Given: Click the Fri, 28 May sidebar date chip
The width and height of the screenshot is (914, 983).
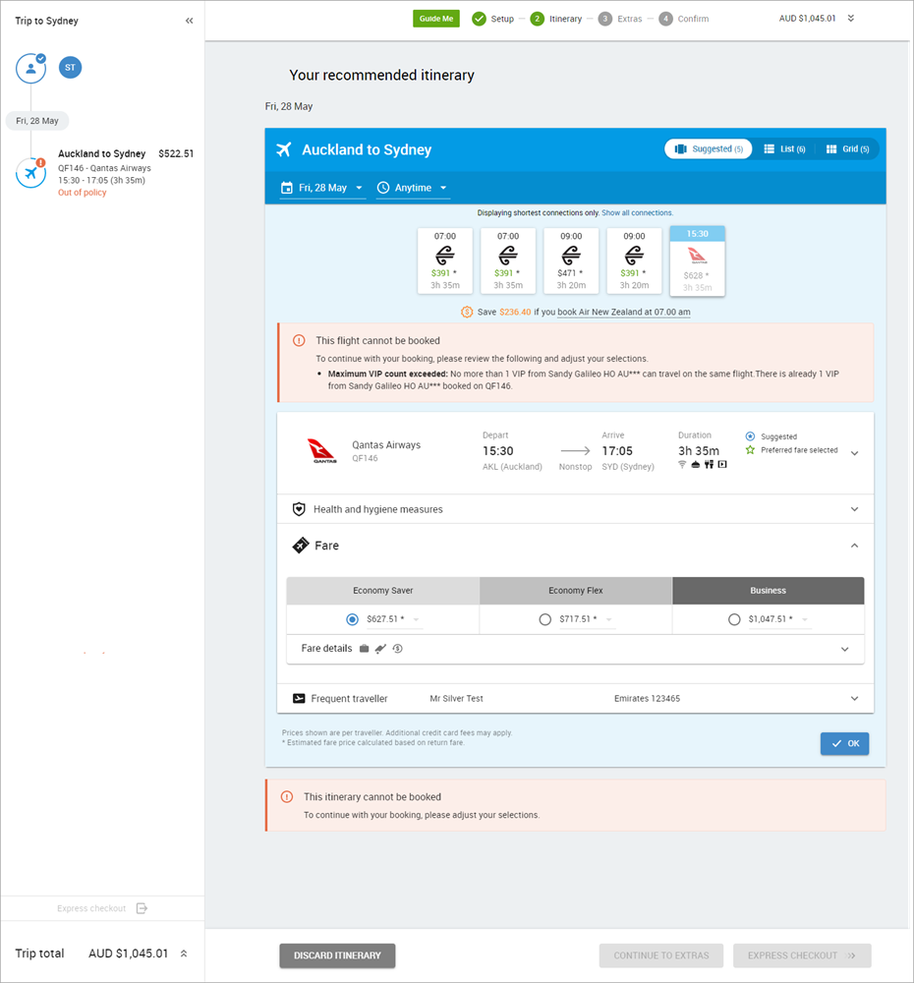Looking at the screenshot, I should coord(37,121).
